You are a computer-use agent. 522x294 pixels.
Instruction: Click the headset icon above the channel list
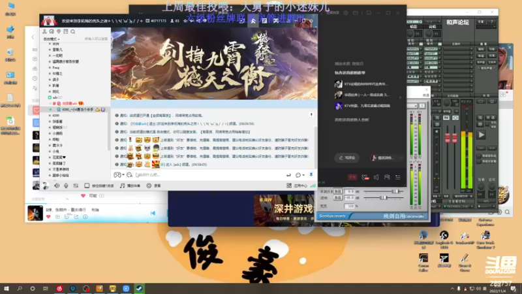click(52, 31)
